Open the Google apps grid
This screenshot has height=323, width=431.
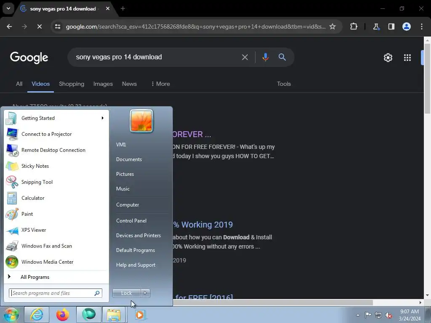pos(407,58)
